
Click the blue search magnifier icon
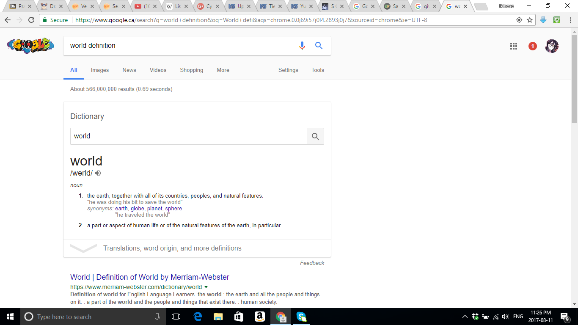319,46
